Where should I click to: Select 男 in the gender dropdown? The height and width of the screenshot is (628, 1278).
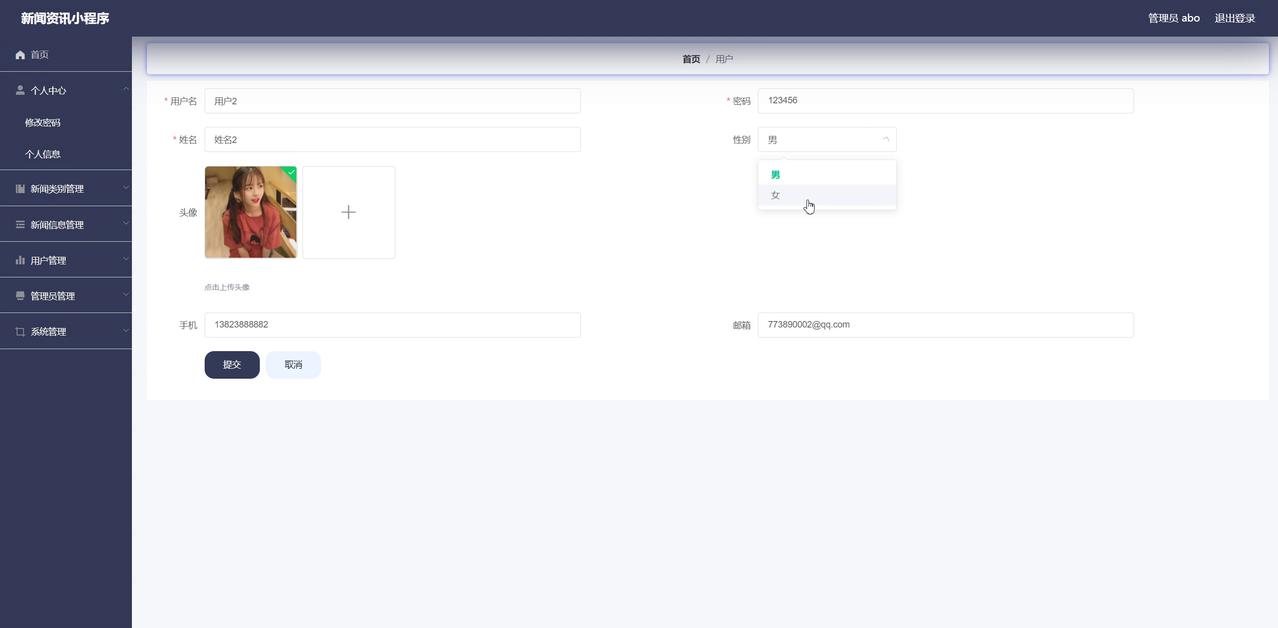(827, 175)
